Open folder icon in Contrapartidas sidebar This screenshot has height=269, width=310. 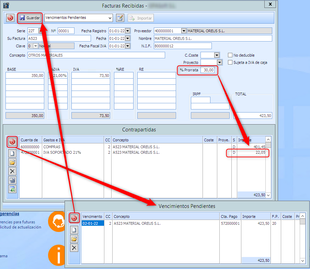(x=12, y=162)
